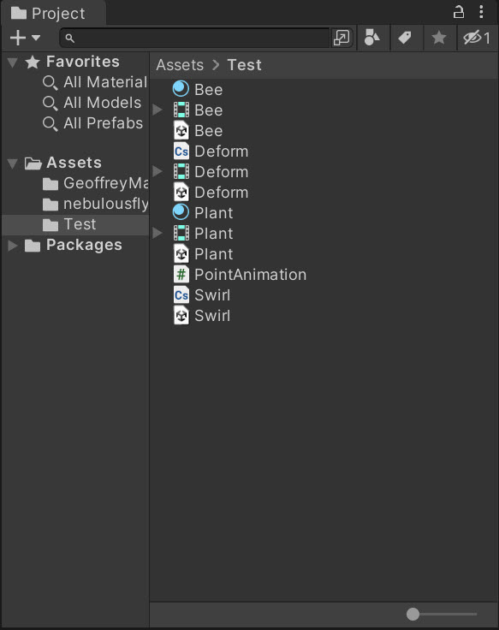
Task: Toggle hidden packages visibility eye
Action: (x=477, y=38)
